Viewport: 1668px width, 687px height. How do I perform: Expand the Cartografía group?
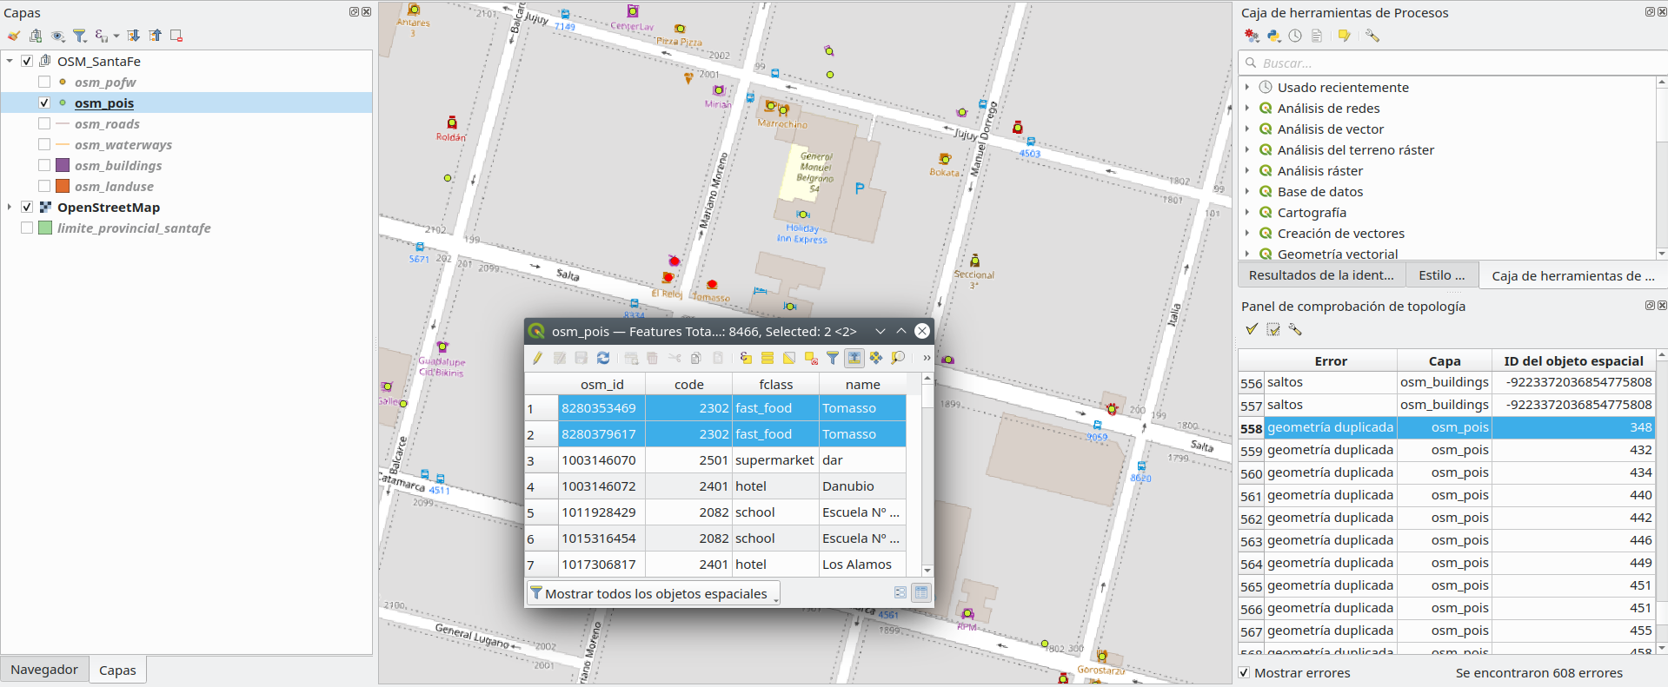tap(1247, 212)
